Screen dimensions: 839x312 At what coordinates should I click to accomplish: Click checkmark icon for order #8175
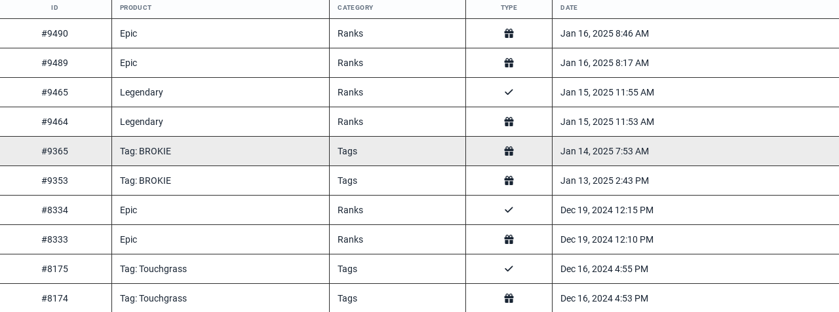tap(509, 269)
